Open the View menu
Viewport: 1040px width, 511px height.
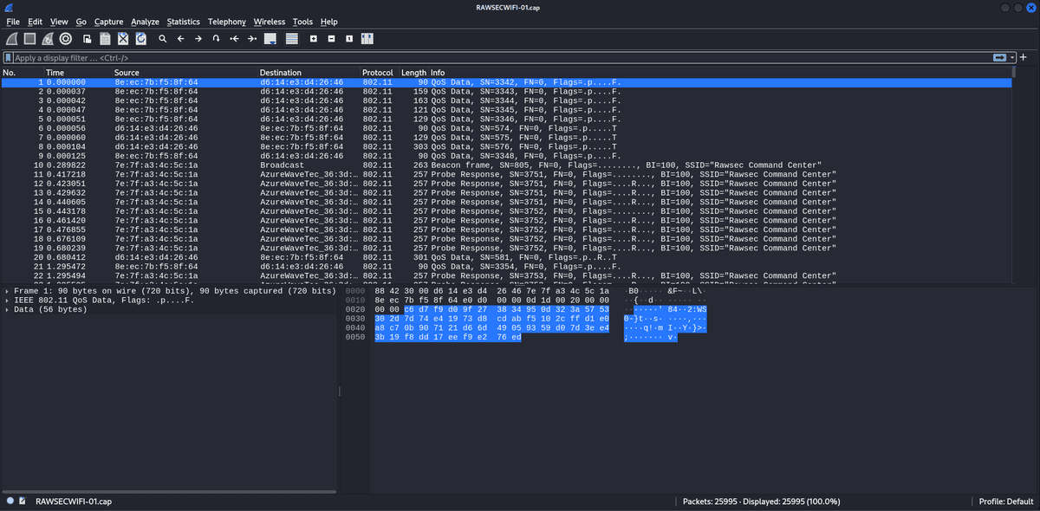(x=59, y=22)
